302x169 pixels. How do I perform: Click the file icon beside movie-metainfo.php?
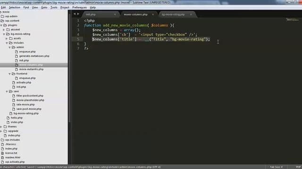coord(17,69)
